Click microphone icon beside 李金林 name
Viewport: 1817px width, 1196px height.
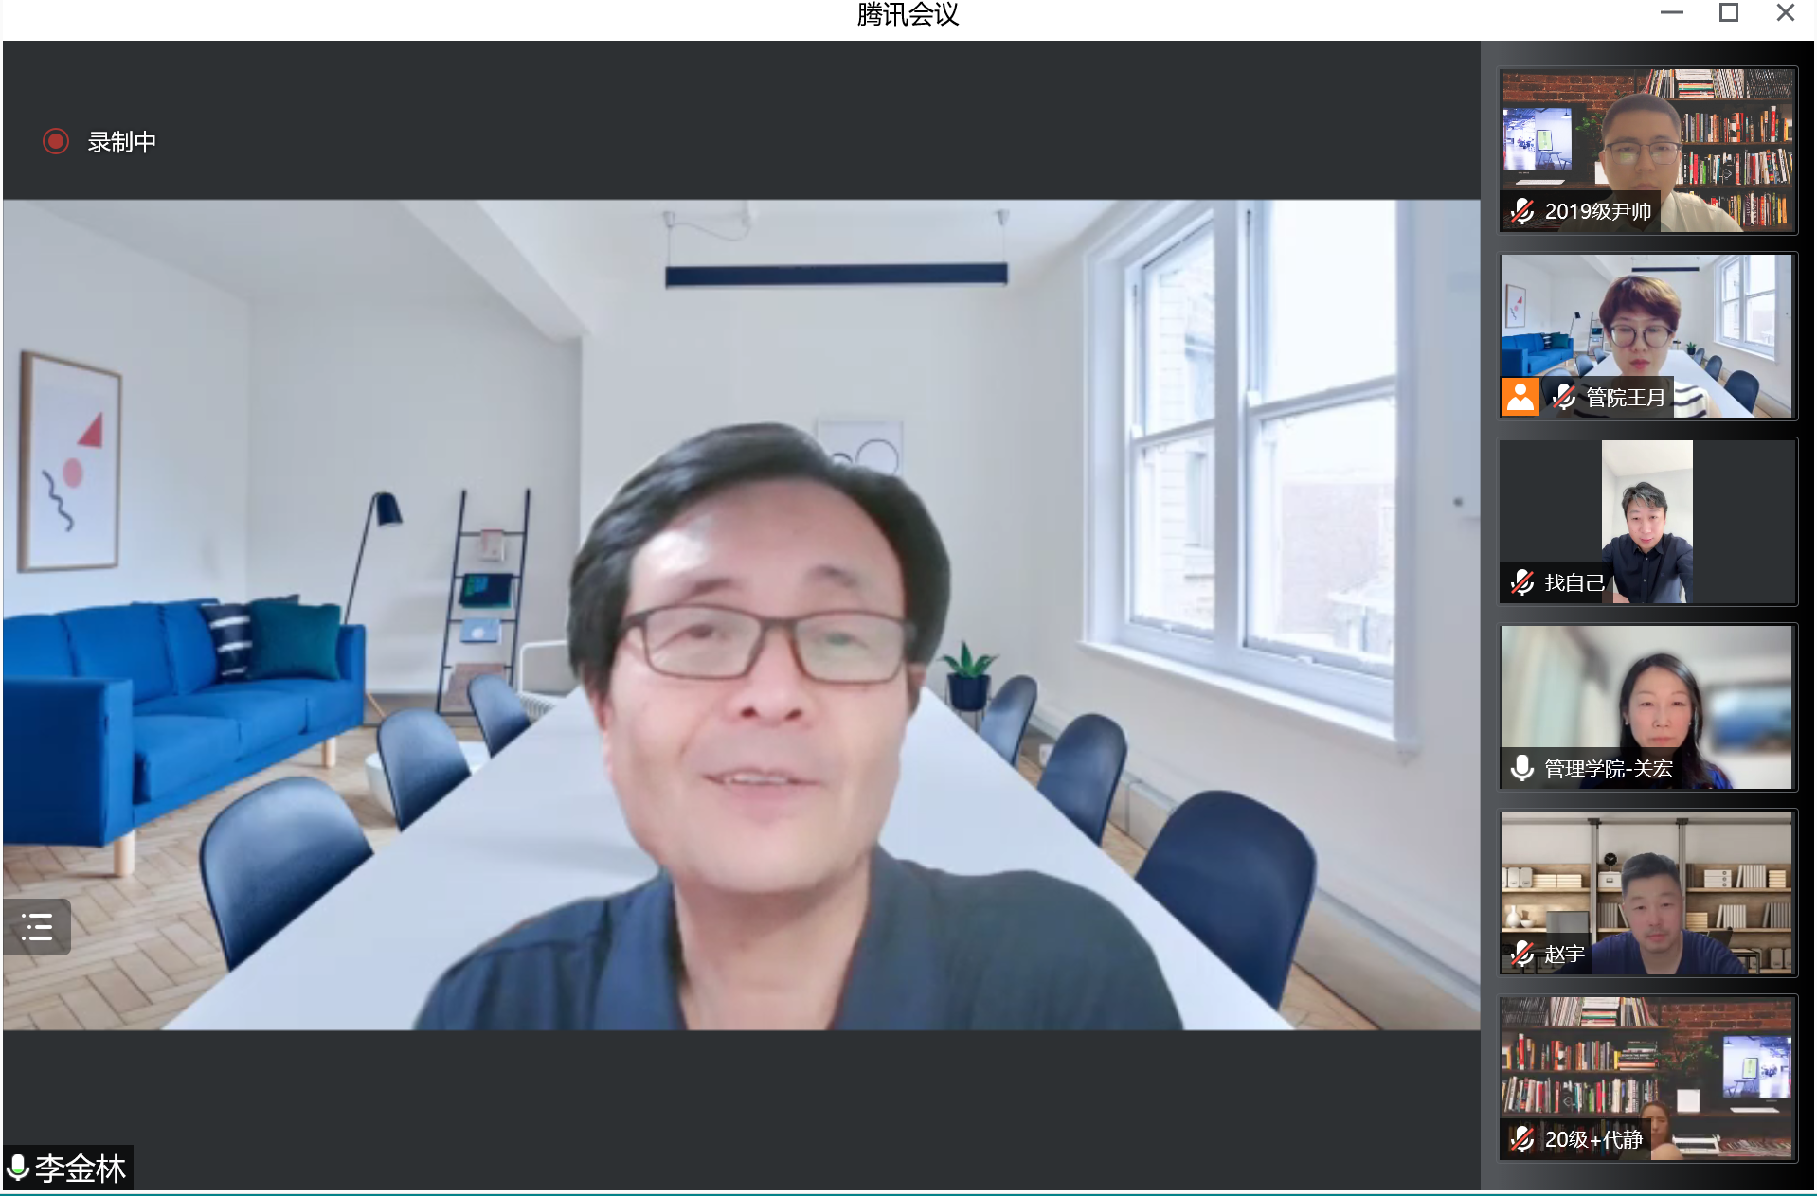(x=17, y=1167)
